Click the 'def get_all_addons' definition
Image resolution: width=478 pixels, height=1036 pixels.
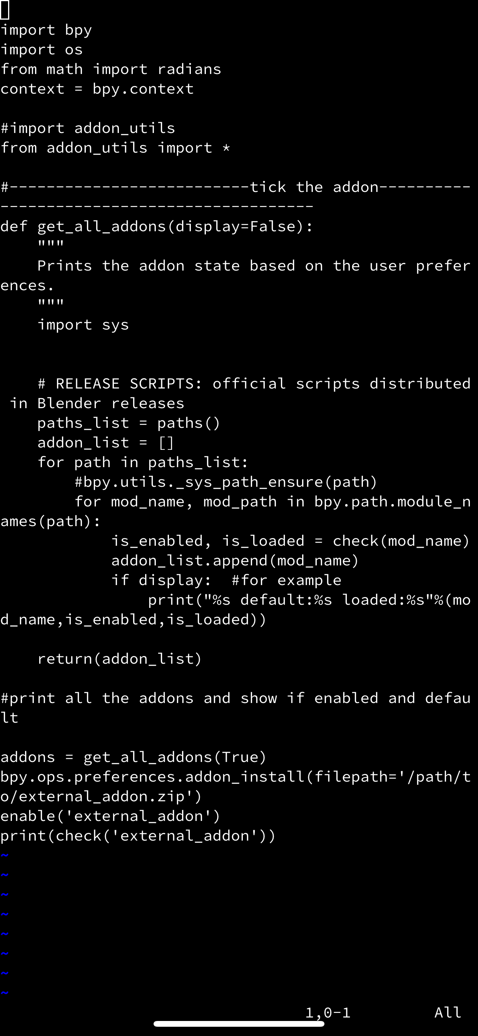coord(157,227)
